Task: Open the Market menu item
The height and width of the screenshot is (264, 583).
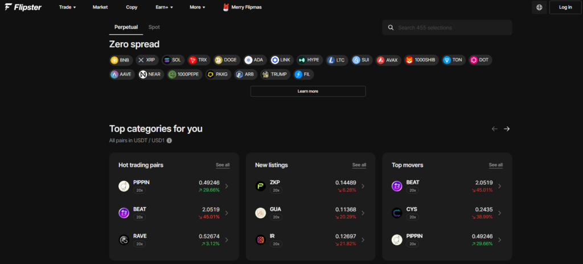Action: pos(100,7)
